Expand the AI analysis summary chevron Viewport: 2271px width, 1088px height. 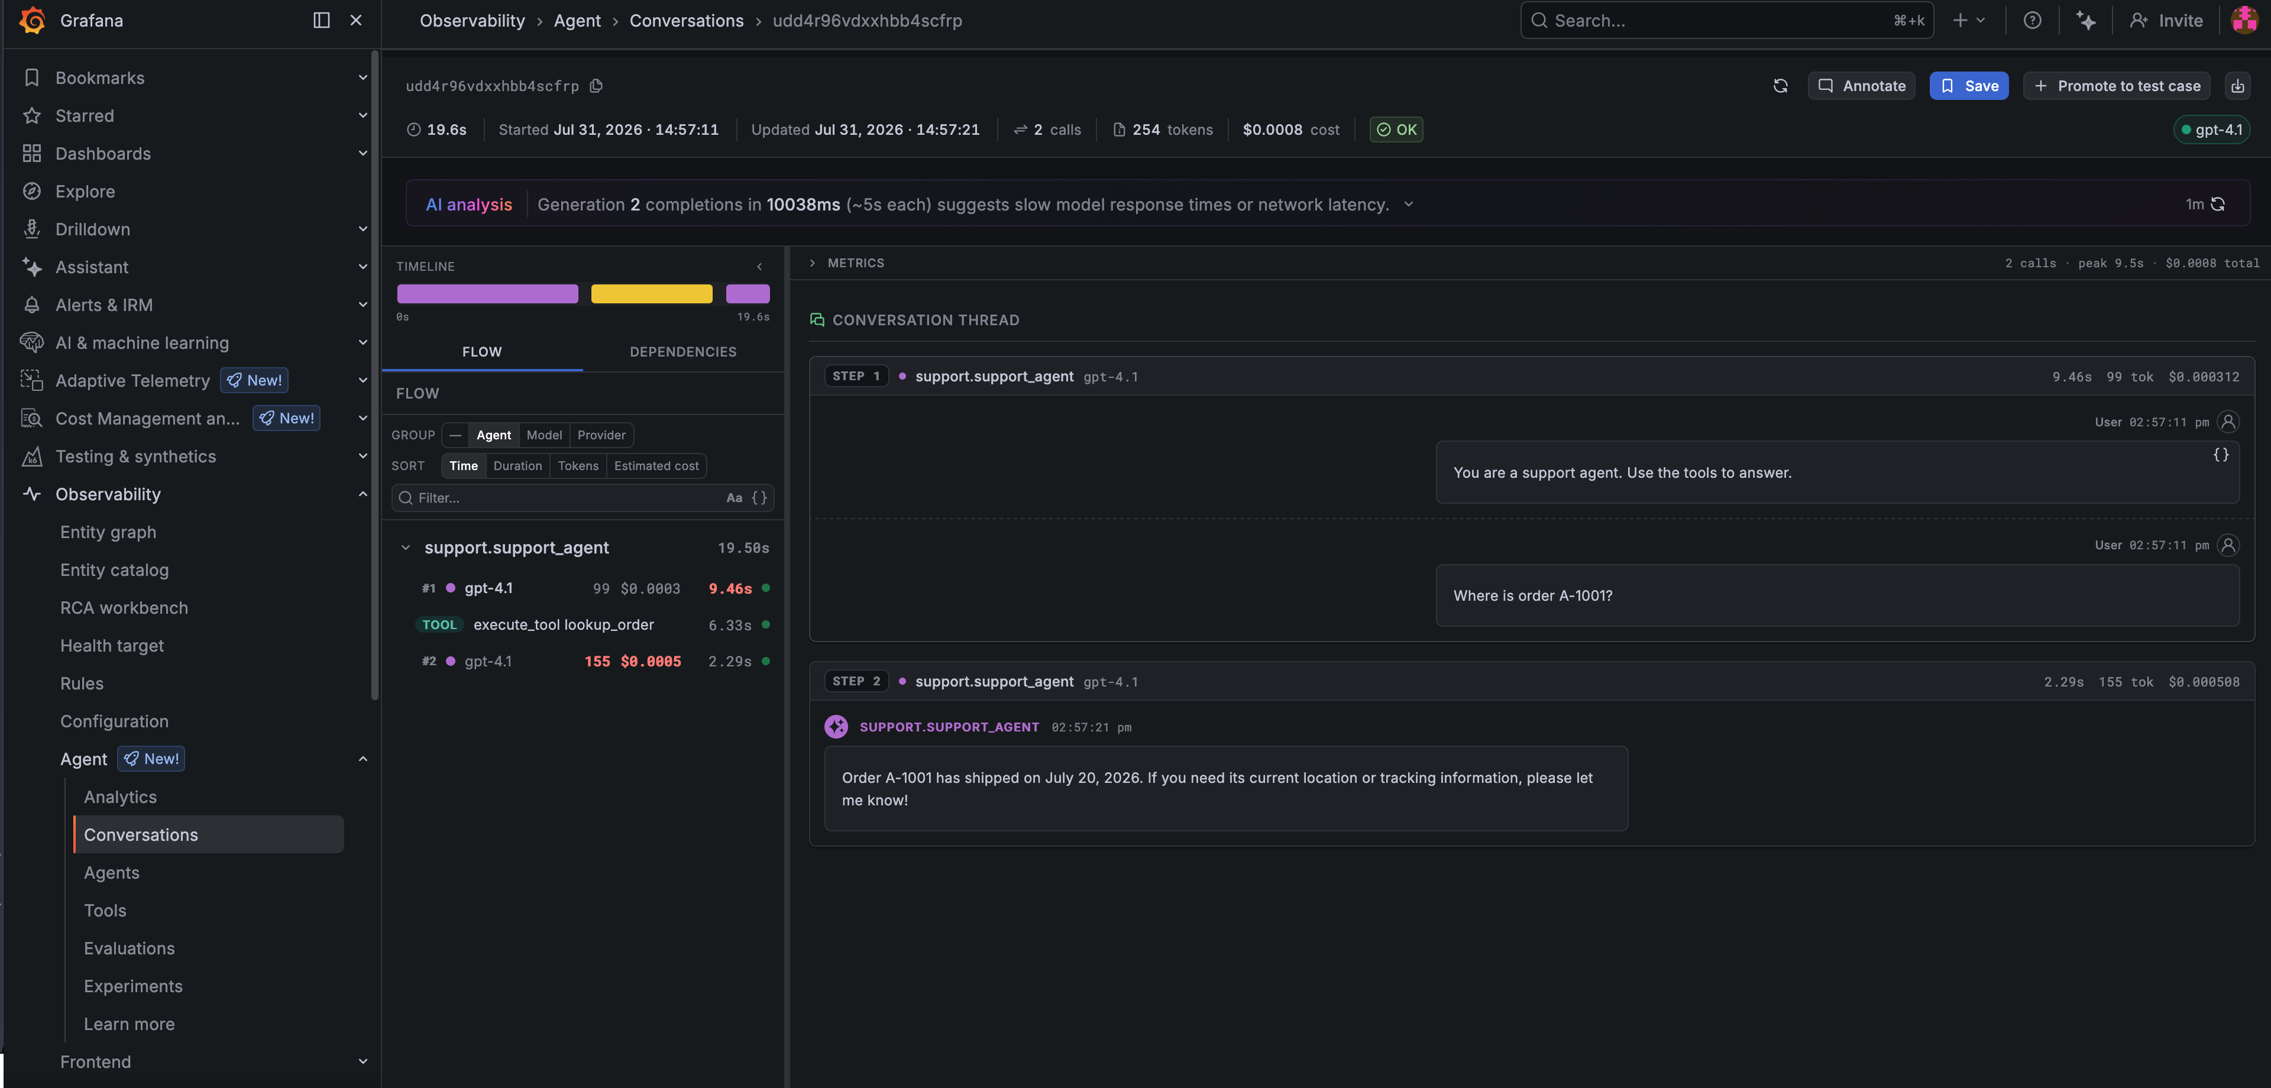[x=1409, y=205]
